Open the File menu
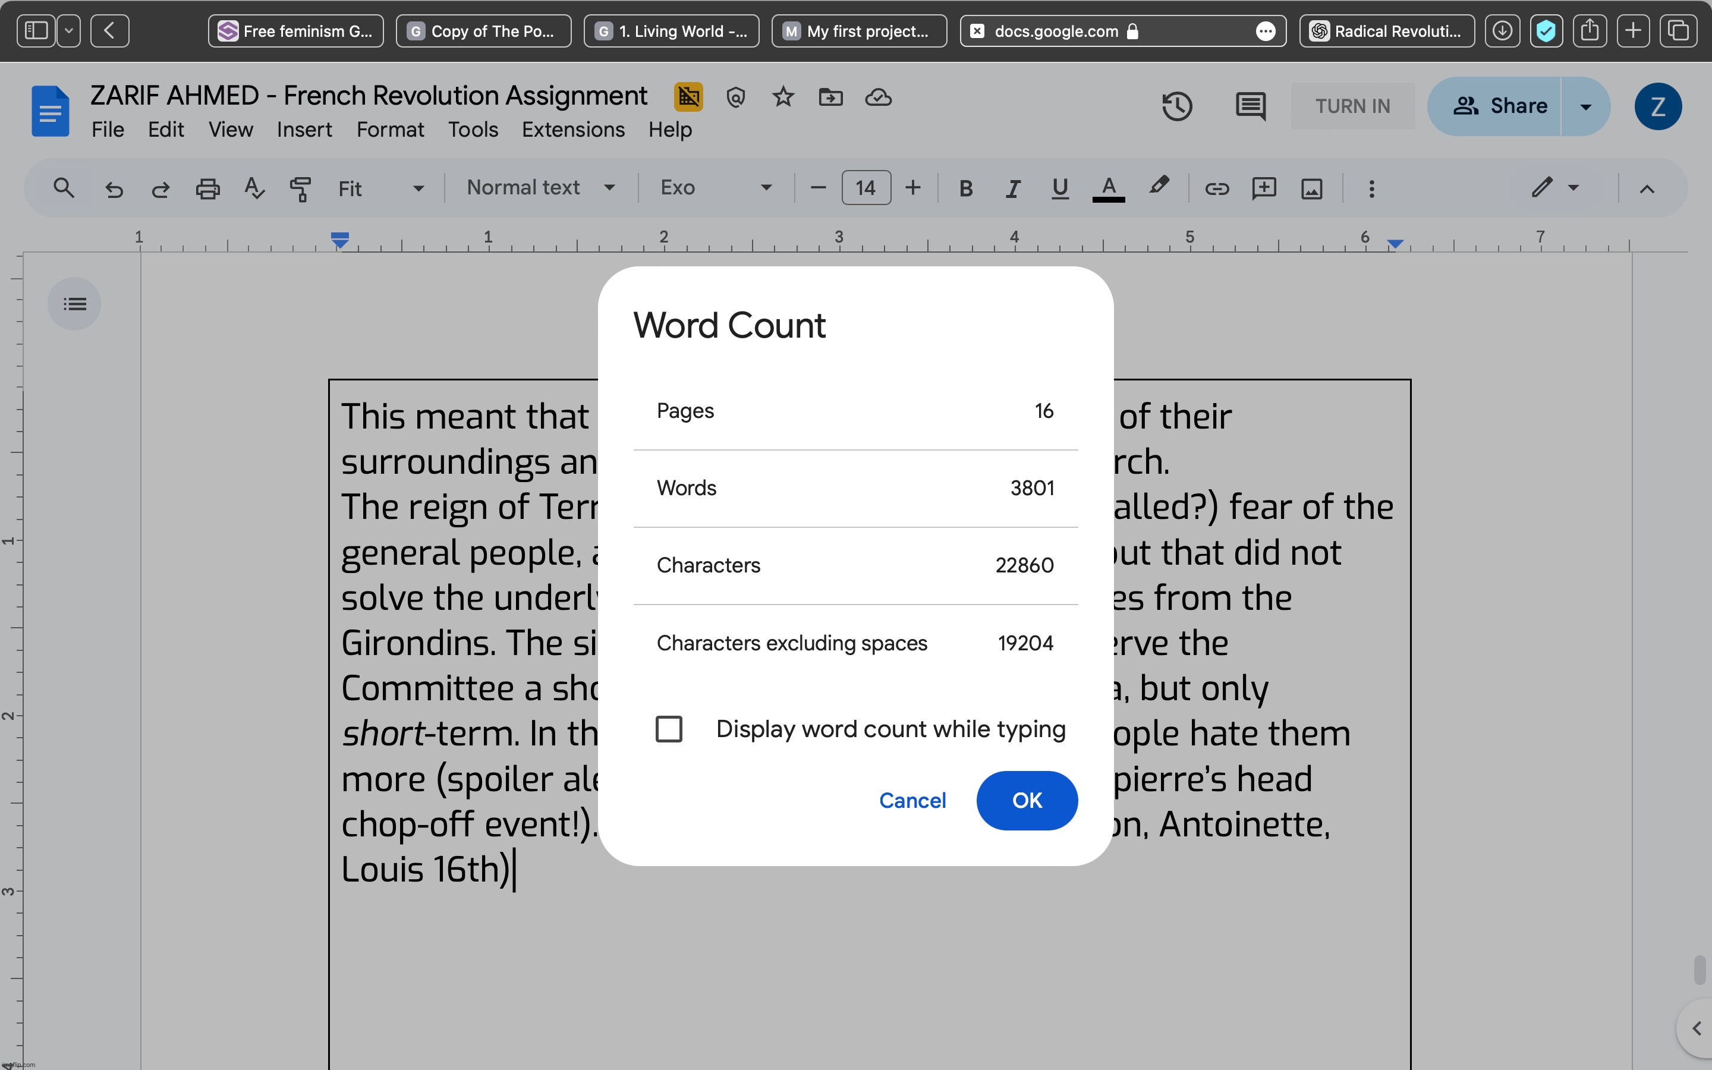This screenshot has width=1712, height=1070. [108, 130]
